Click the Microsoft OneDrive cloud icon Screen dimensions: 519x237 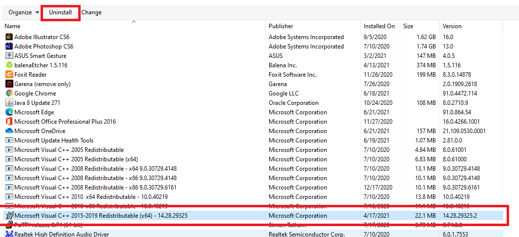(x=9, y=131)
